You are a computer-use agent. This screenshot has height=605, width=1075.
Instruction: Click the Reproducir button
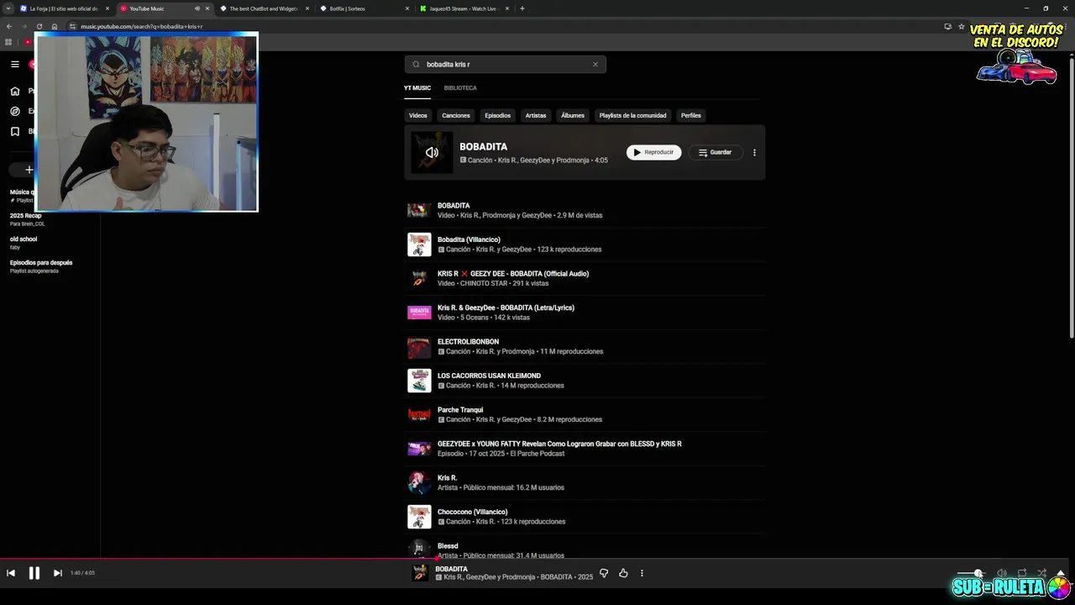653,152
